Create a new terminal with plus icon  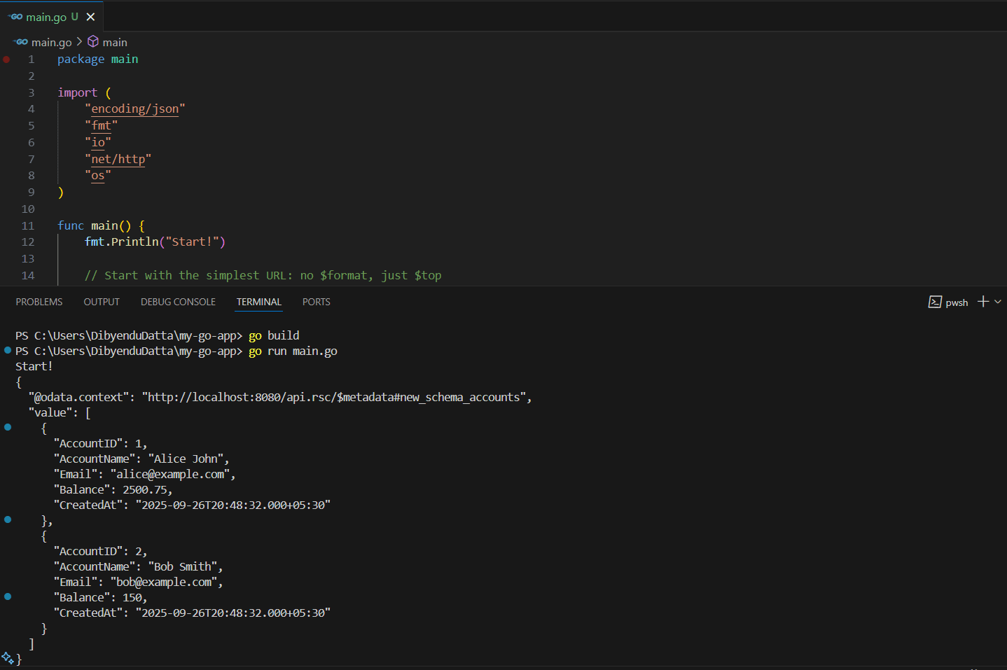(x=983, y=302)
